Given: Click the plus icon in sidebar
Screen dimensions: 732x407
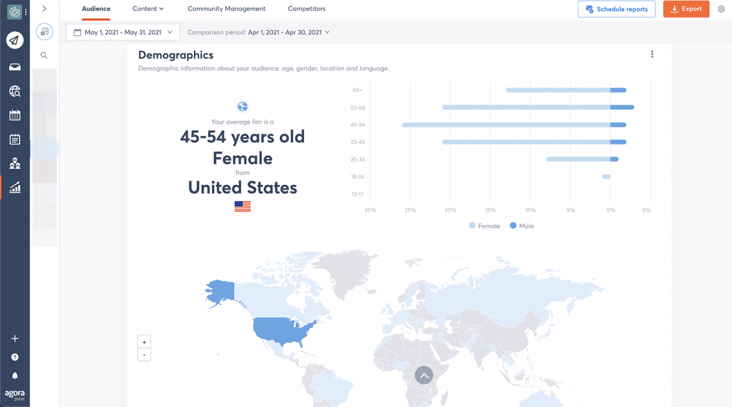Looking at the screenshot, I should point(15,339).
